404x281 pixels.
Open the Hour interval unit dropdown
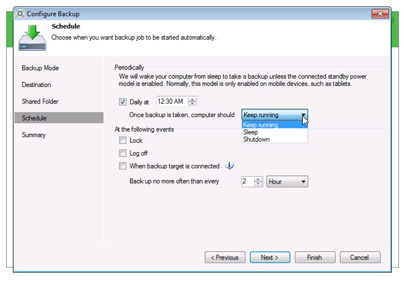point(287,182)
